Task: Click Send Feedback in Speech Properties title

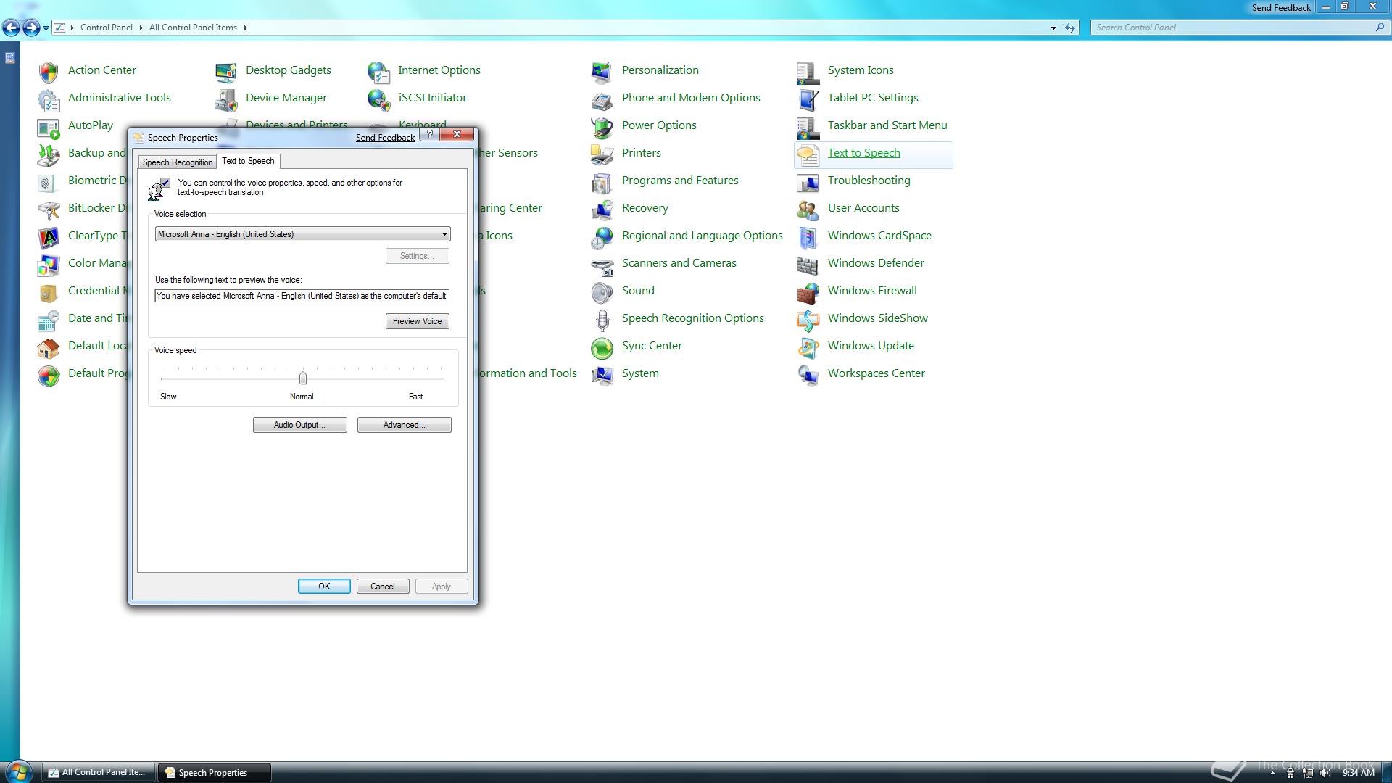Action: 385,138
